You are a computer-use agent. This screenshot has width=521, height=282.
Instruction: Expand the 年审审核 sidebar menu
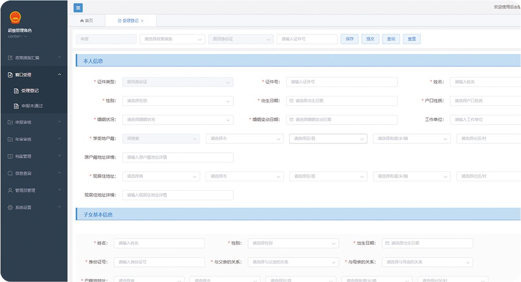[x=33, y=139]
